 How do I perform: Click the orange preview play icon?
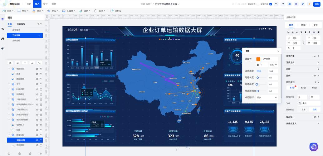click(x=309, y=4)
